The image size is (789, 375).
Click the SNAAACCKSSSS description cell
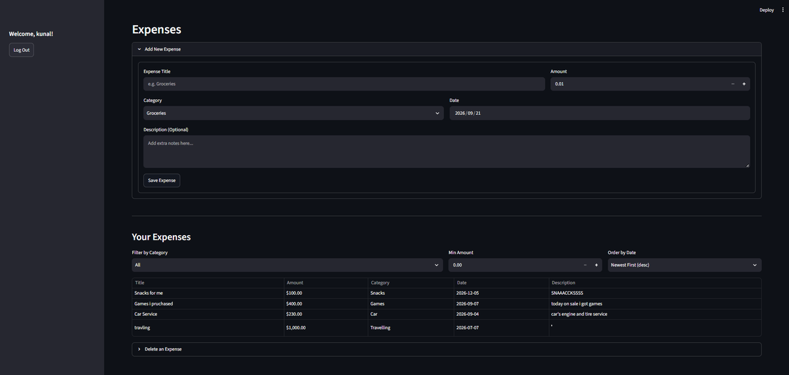point(655,293)
